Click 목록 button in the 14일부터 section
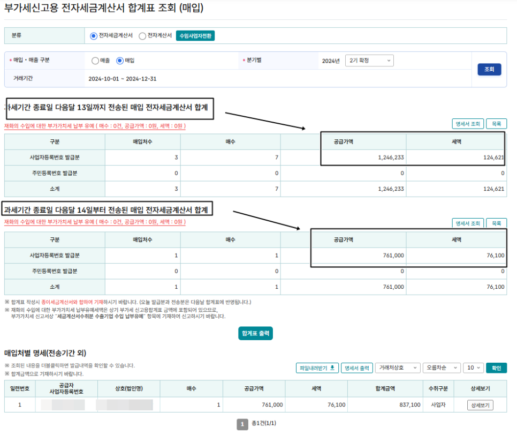The image size is (517, 435). 496,223
